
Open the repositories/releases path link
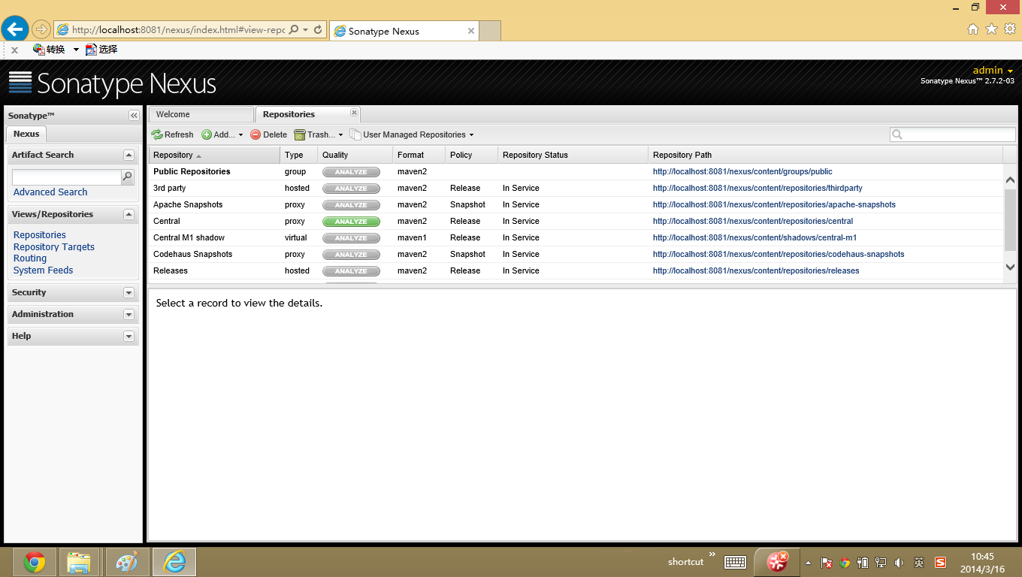pyautogui.click(x=756, y=270)
